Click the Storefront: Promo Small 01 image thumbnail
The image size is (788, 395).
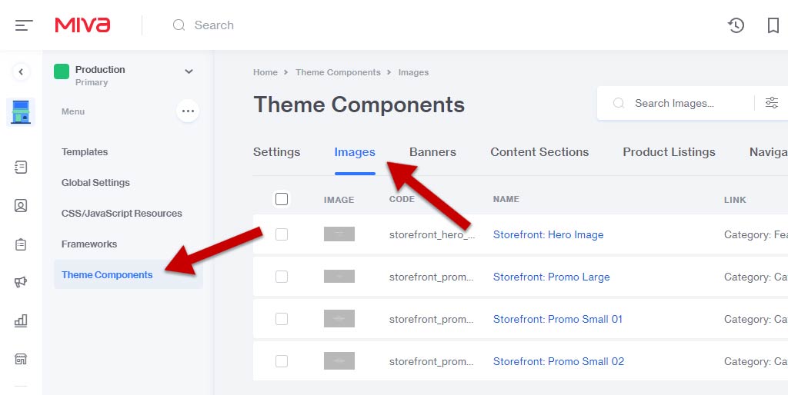(339, 319)
